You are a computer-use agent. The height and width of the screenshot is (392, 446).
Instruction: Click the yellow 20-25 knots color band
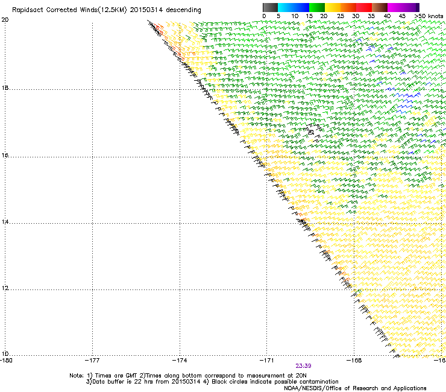pos(333,7)
